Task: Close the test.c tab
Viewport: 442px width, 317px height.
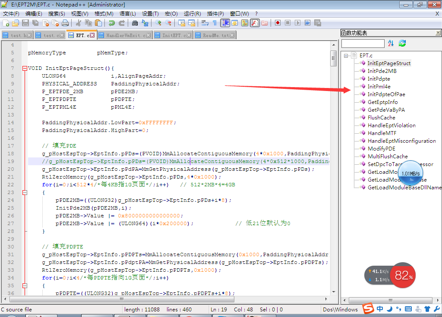Action: [x=62, y=35]
